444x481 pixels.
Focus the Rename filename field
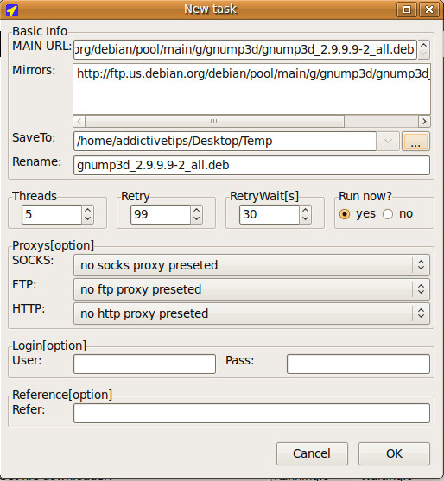251,165
